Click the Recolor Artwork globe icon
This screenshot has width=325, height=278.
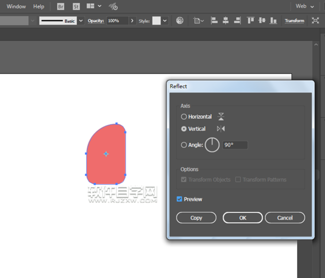(180, 20)
